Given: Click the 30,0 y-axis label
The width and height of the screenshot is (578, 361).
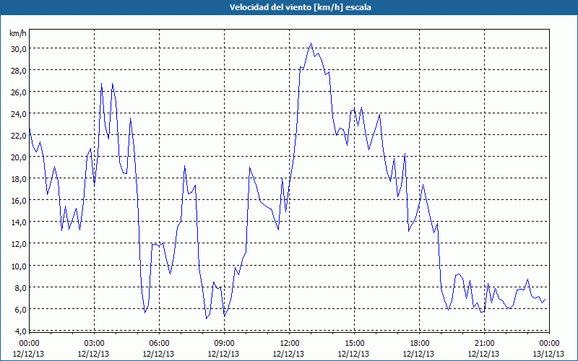Looking at the screenshot, I should click(x=18, y=48).
